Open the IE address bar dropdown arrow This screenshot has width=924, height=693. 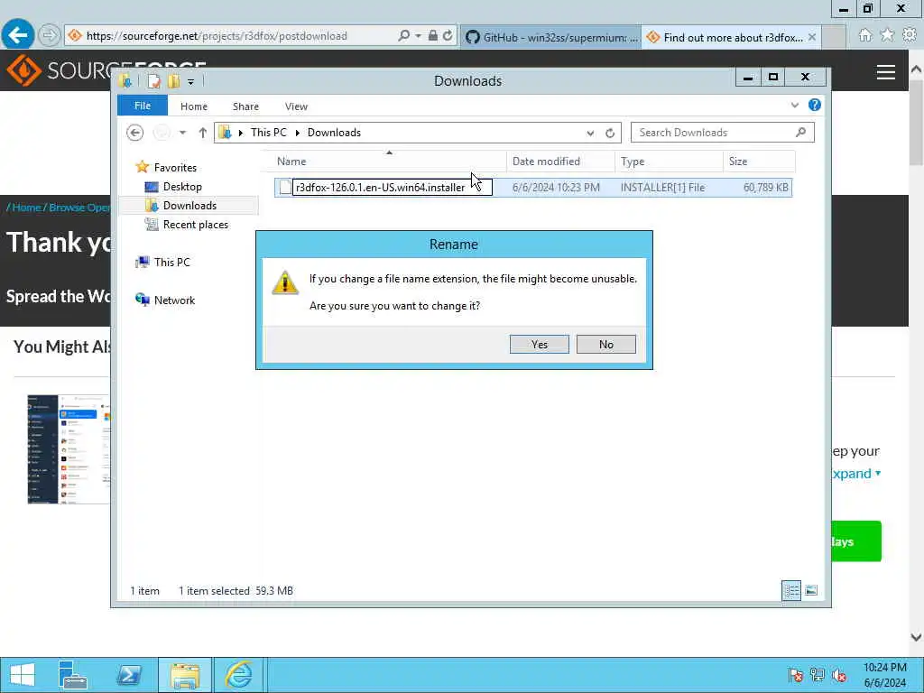click(x=418, y=36)
